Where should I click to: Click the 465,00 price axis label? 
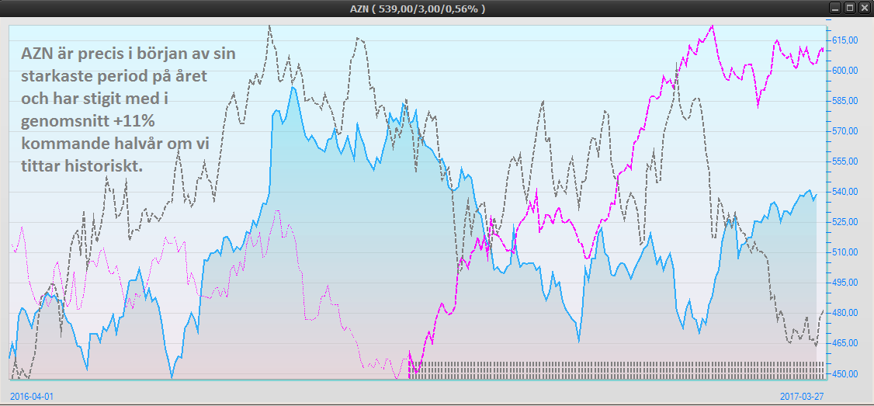click(845, 343)
